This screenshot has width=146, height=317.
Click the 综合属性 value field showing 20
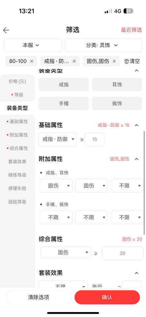click(x=123, y=253)
